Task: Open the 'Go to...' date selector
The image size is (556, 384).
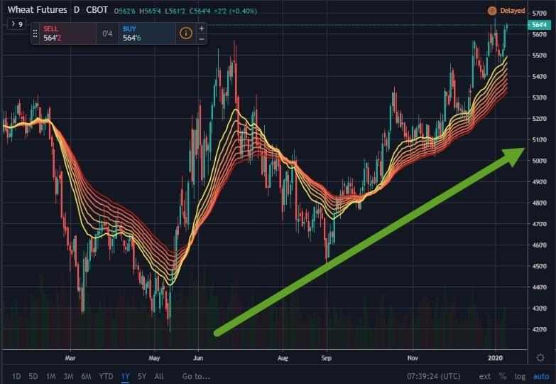Action: click(197, 375)
